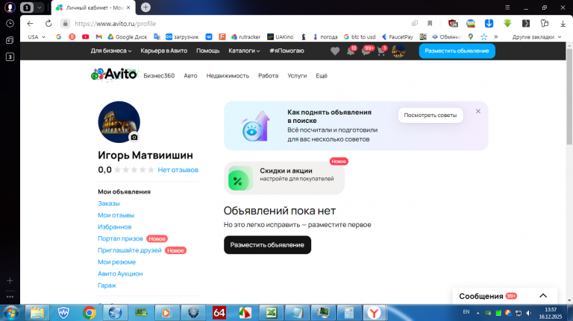The width and height of the screenshot is (573, 321).
Task: Open Ещё categories menu
Action: (322, 76)
